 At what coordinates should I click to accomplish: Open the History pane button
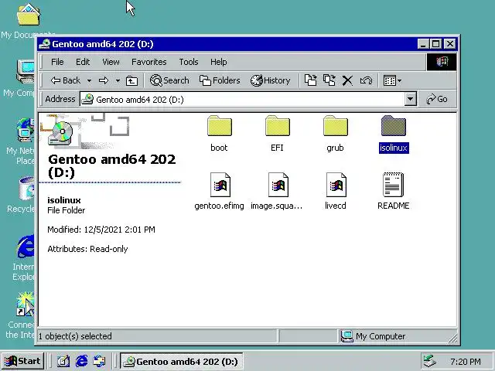coord(270,80)
